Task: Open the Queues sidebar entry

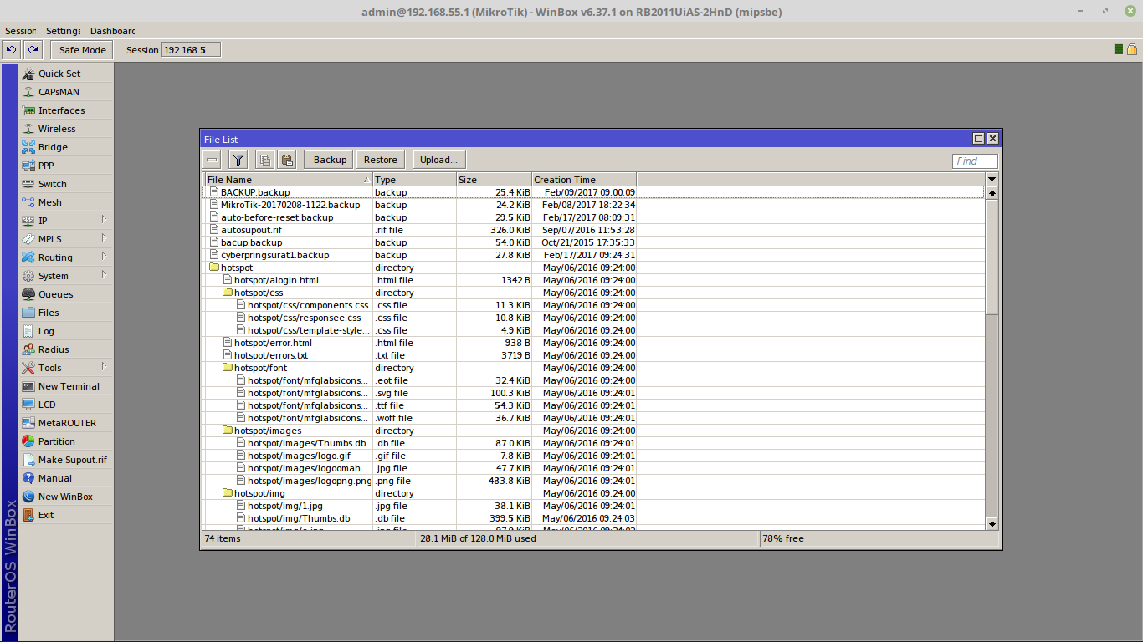Action: (66, 294)
